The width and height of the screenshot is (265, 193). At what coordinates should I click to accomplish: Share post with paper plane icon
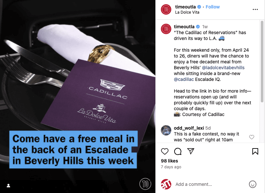point(191,151)
